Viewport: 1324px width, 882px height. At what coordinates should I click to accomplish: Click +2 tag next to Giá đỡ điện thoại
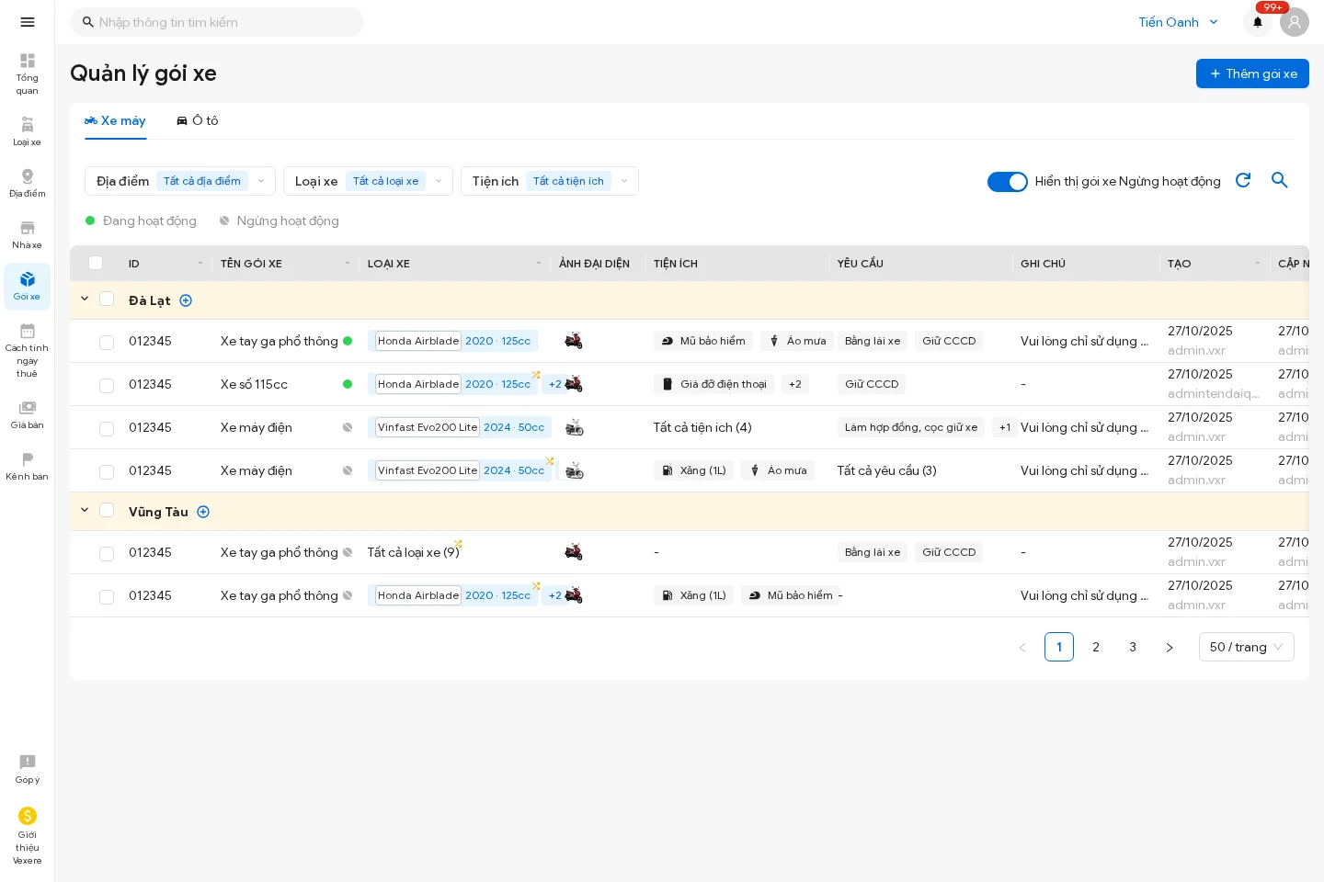point(795,384)
